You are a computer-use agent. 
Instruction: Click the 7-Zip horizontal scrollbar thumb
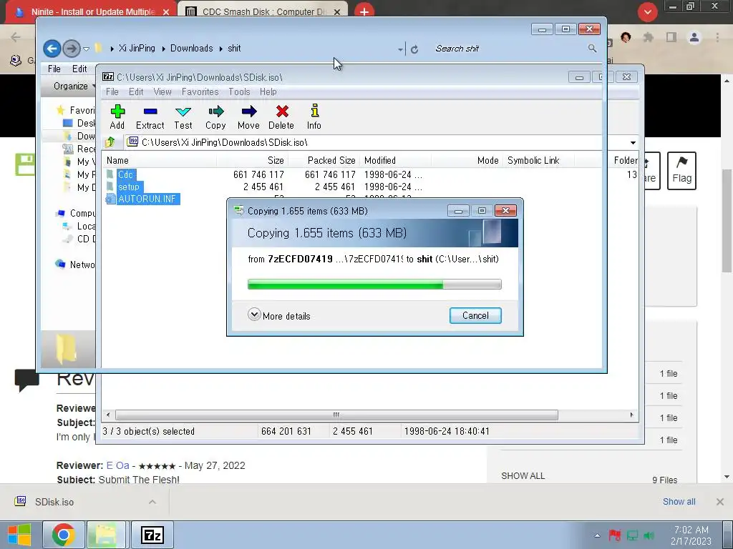pyautogui.click(x=336, y=415)
